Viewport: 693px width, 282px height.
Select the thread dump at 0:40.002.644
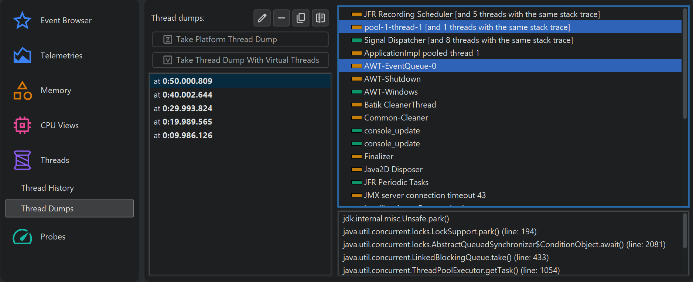pyautogui.click(x=183, y=95)
